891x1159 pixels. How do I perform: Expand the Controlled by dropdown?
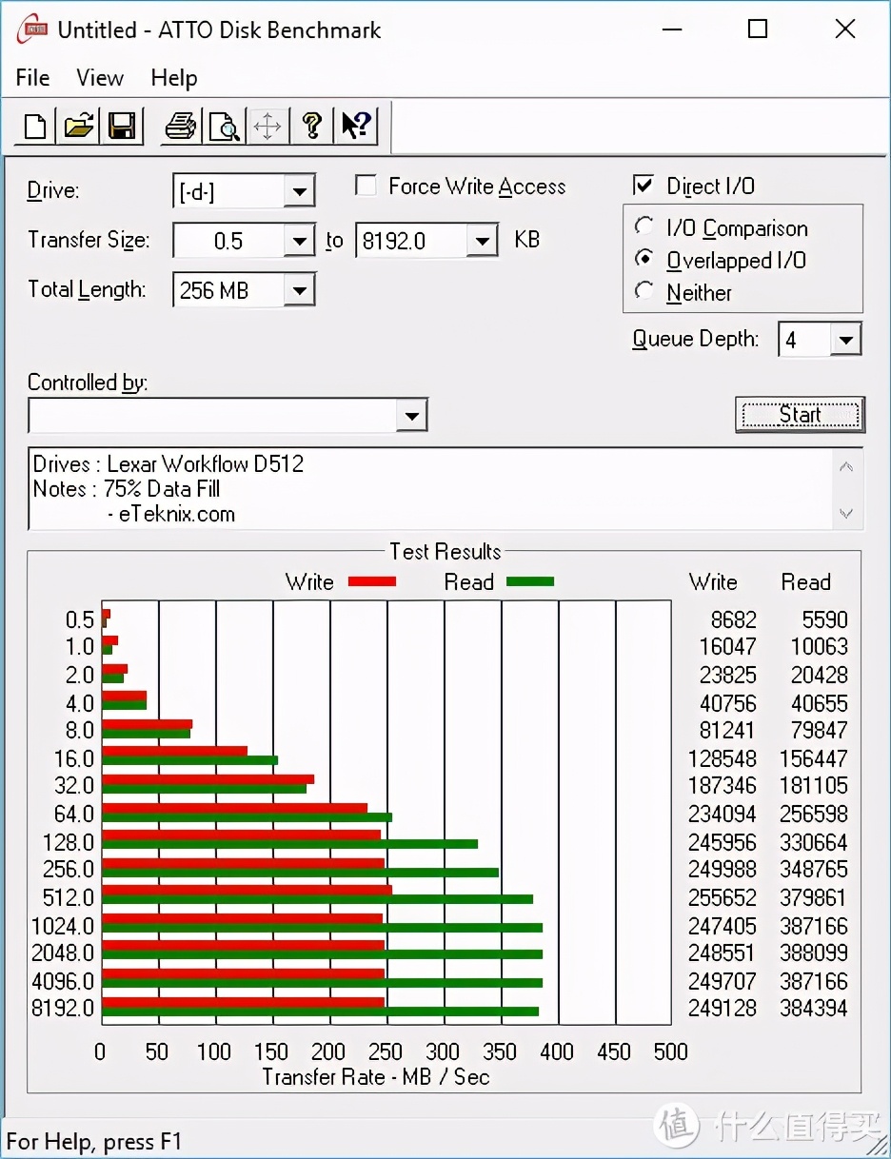coord(411,415)
